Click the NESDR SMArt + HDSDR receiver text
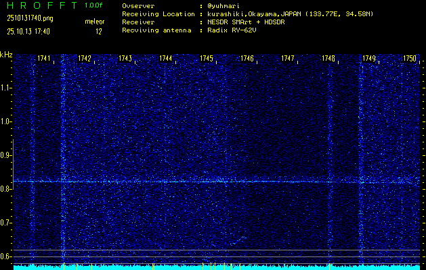This screenshot has width=426, height=270. [x=246, y=22]
